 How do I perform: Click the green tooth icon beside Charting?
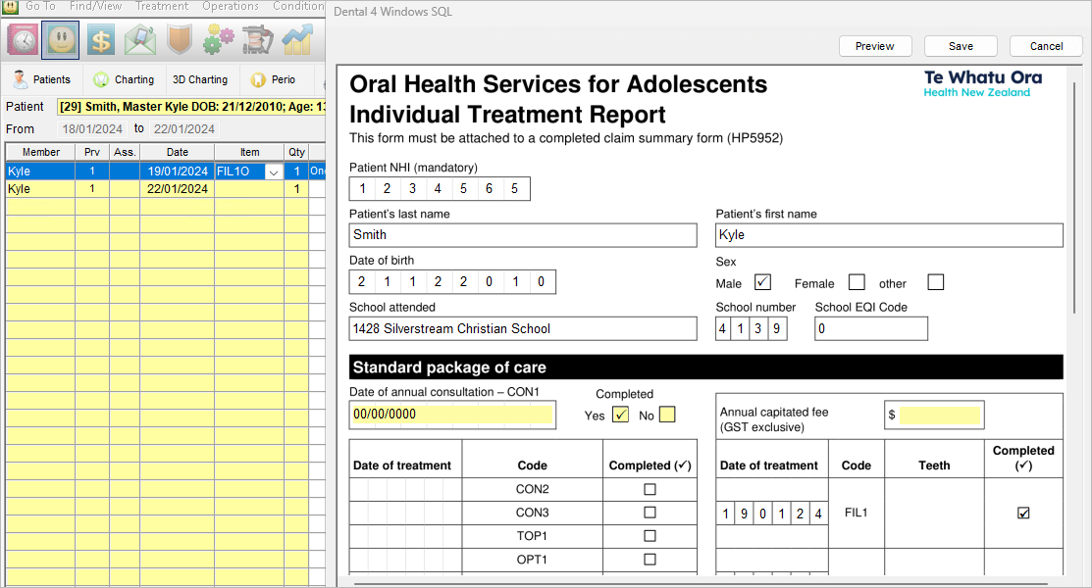101,80
